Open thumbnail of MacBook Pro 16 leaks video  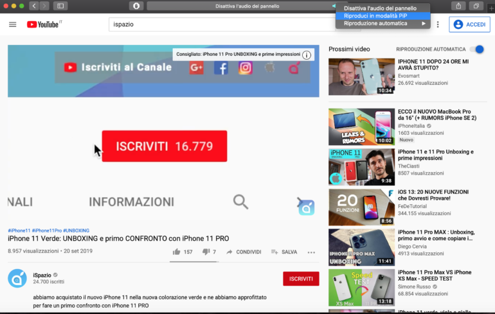pyautogui.click(x=361, y=126)
